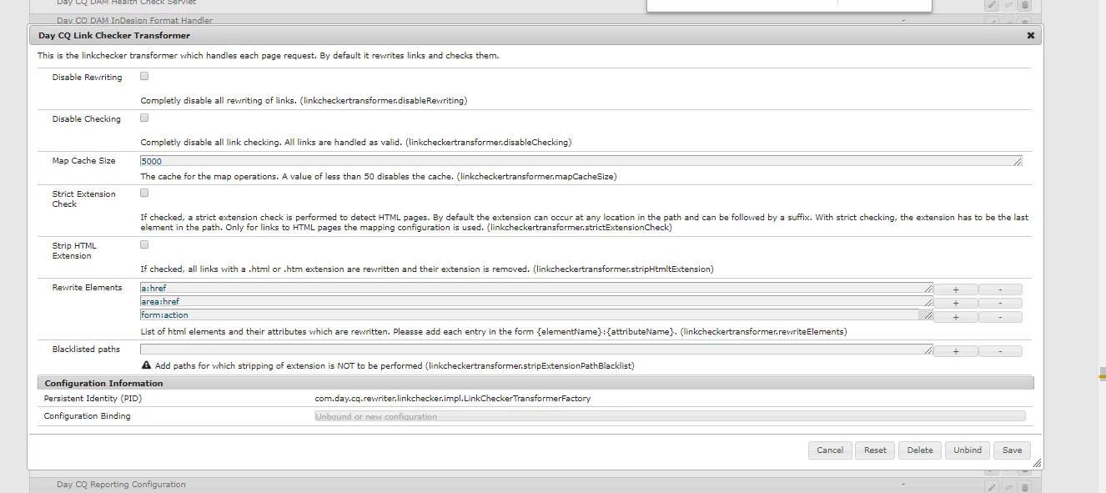1106x493 pixels.
Task: Toggle Disable Rewriting checkbox
Action: 144,76
